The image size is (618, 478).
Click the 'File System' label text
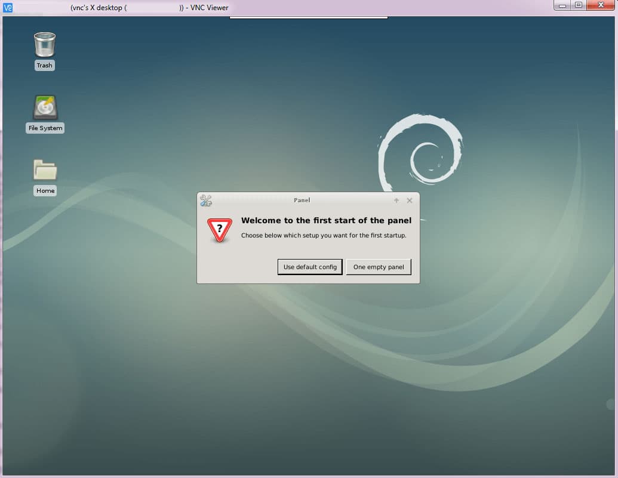tap(45, 128)
